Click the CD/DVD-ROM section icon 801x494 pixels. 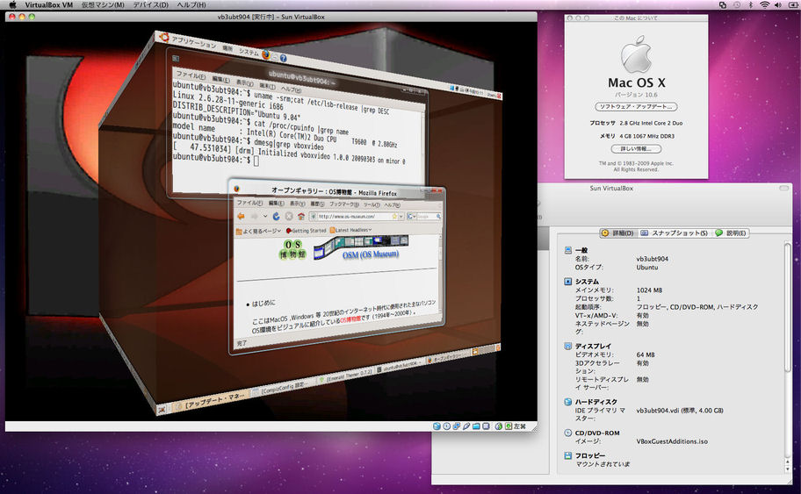(567, 433)
